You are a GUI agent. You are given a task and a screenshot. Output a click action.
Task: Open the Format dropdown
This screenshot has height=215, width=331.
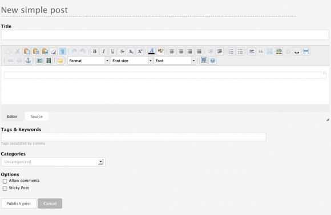coord(88,61)
